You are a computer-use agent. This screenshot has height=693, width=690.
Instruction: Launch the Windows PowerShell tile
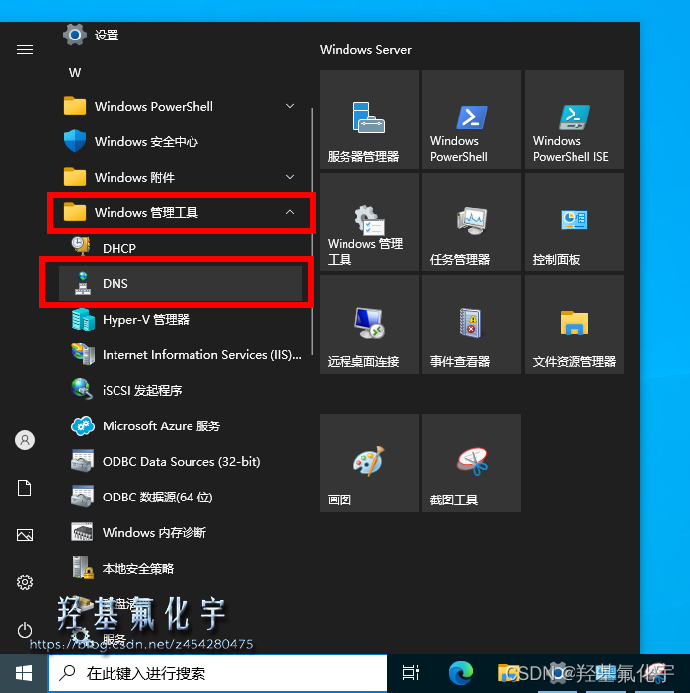(472, 119)
